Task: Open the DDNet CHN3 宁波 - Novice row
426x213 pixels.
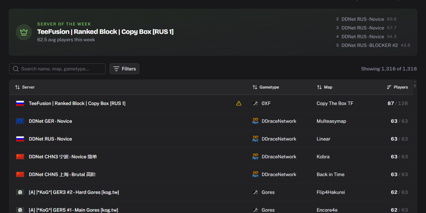Action: 211,157
